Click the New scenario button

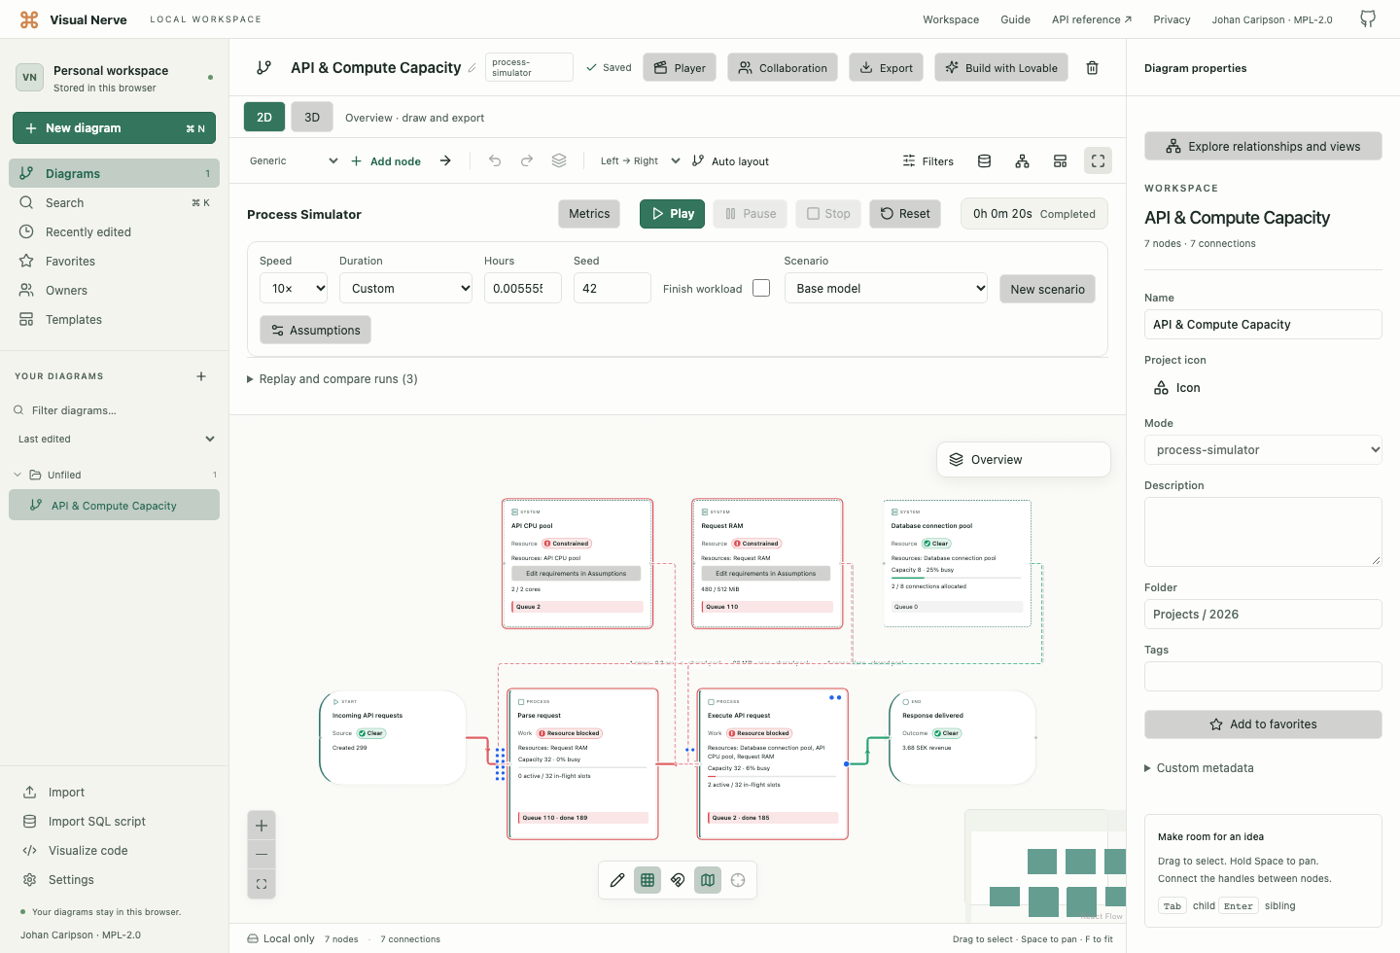click(x=1047, y=289)
